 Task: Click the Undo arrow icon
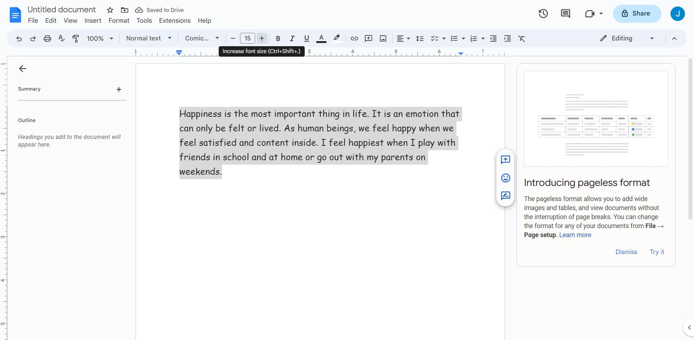[19, 39]
